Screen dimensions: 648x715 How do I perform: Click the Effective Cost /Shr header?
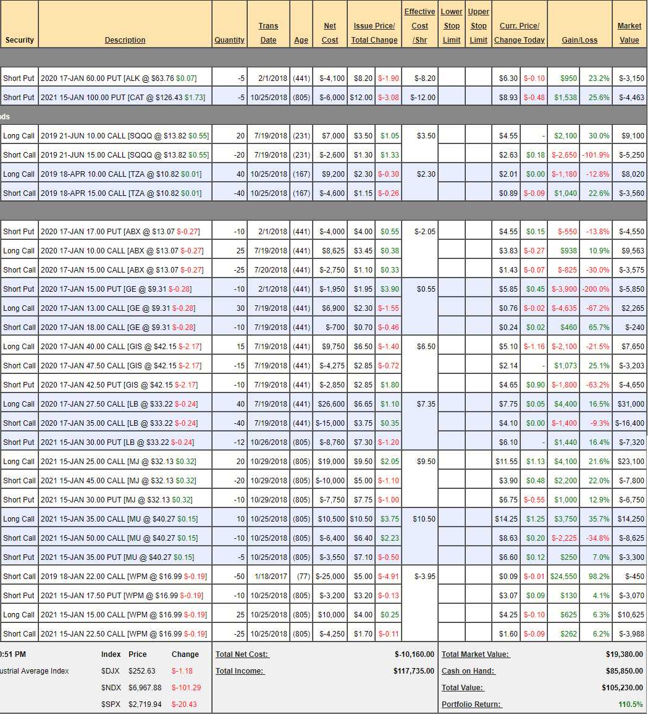pos(419,26)
